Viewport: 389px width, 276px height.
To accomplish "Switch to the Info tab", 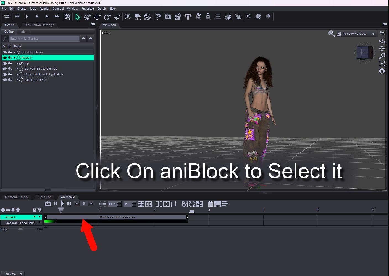I will click(23, 31).
